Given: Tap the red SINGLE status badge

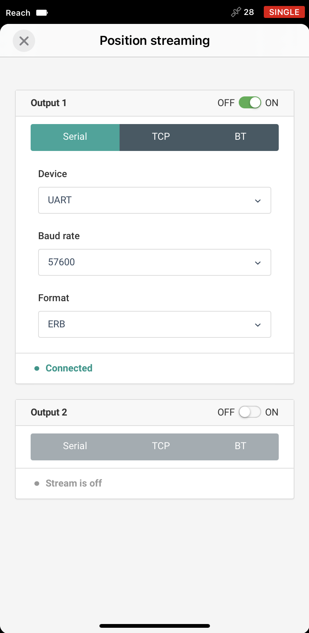Looking at the screenshot, I should click(x=284, y=12).
